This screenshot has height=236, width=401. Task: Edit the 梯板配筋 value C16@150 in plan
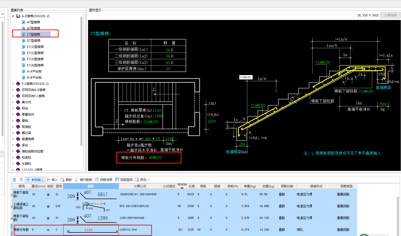pos(151,122)
